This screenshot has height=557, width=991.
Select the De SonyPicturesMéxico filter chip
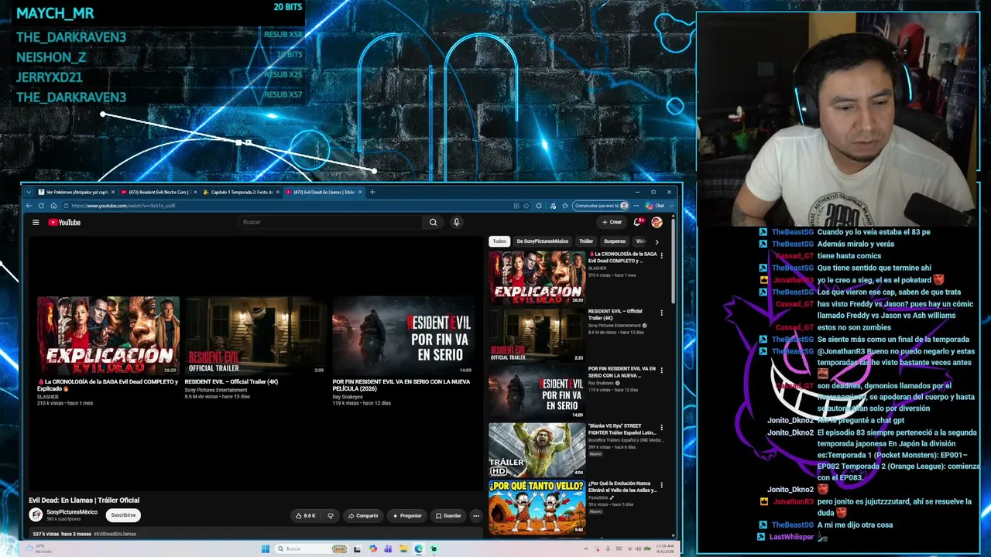click(543, 241)
